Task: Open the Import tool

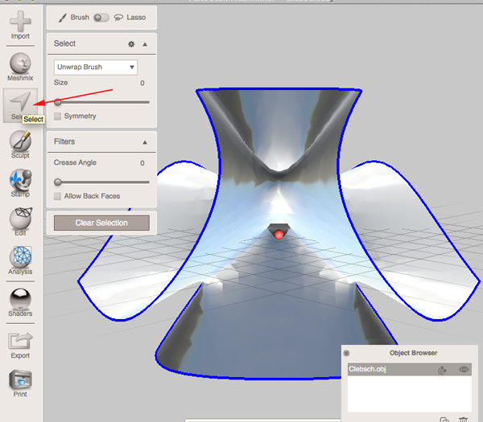Action: coord(20,25)
